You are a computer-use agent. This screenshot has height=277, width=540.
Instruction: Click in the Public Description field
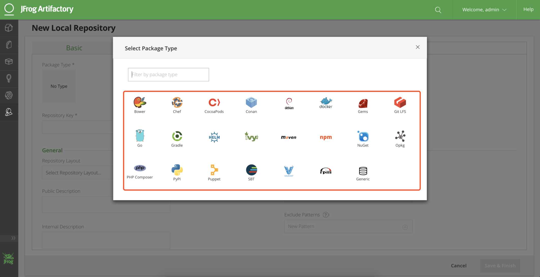[106, 204]
